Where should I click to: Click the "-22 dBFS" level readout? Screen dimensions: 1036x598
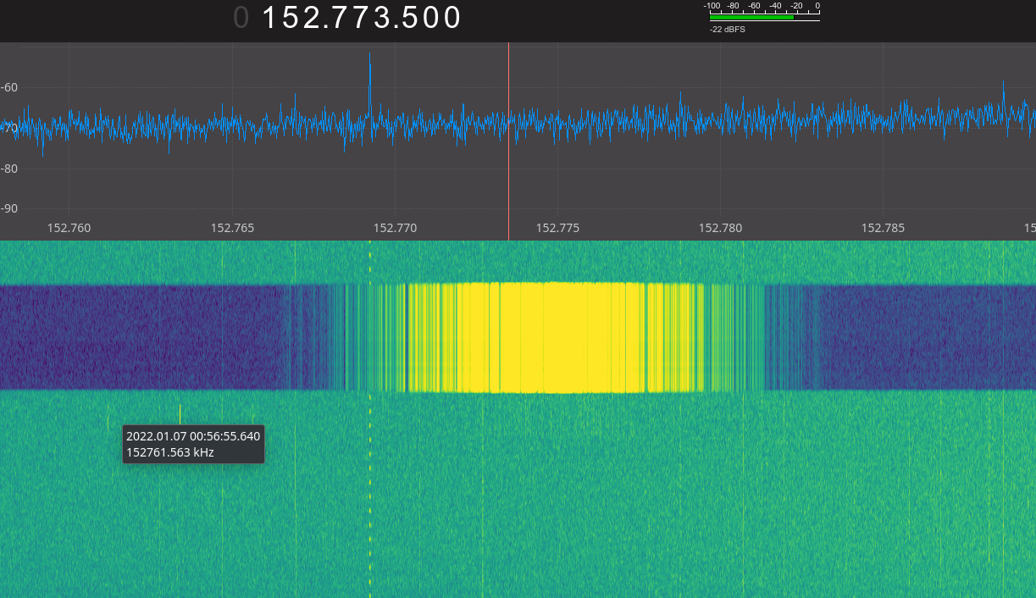pos(727,30)
